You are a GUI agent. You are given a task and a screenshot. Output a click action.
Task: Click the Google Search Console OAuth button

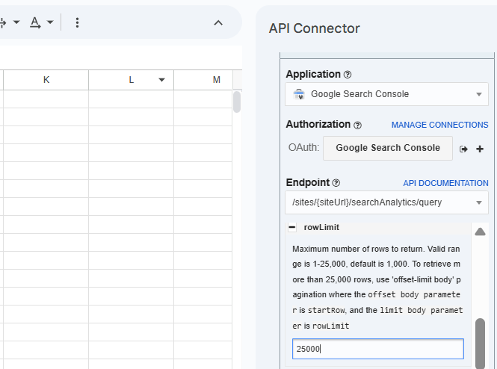pyautogui.click(x=387, y=148)
